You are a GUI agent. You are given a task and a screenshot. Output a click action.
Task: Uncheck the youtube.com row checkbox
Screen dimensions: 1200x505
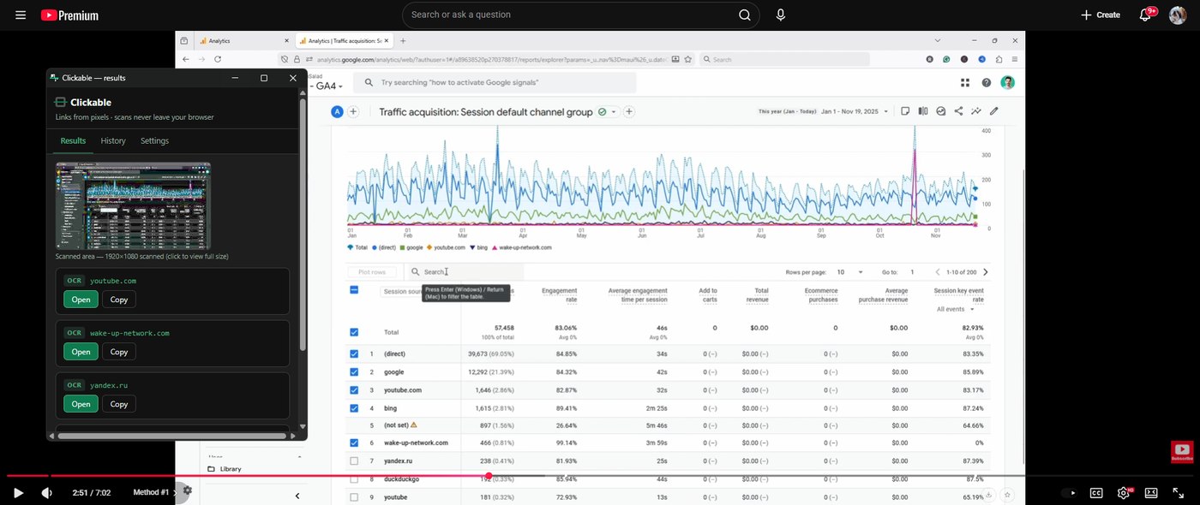pyautogui.click(x=354, y=390)
